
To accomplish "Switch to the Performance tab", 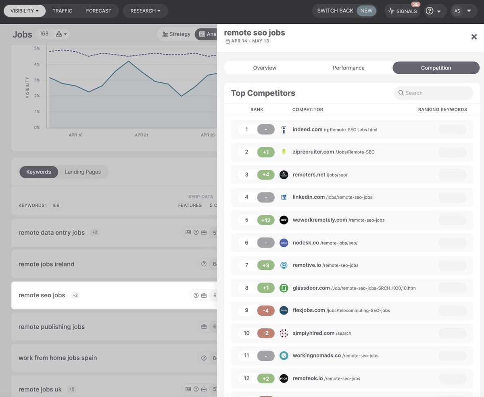I will [348, 68].
